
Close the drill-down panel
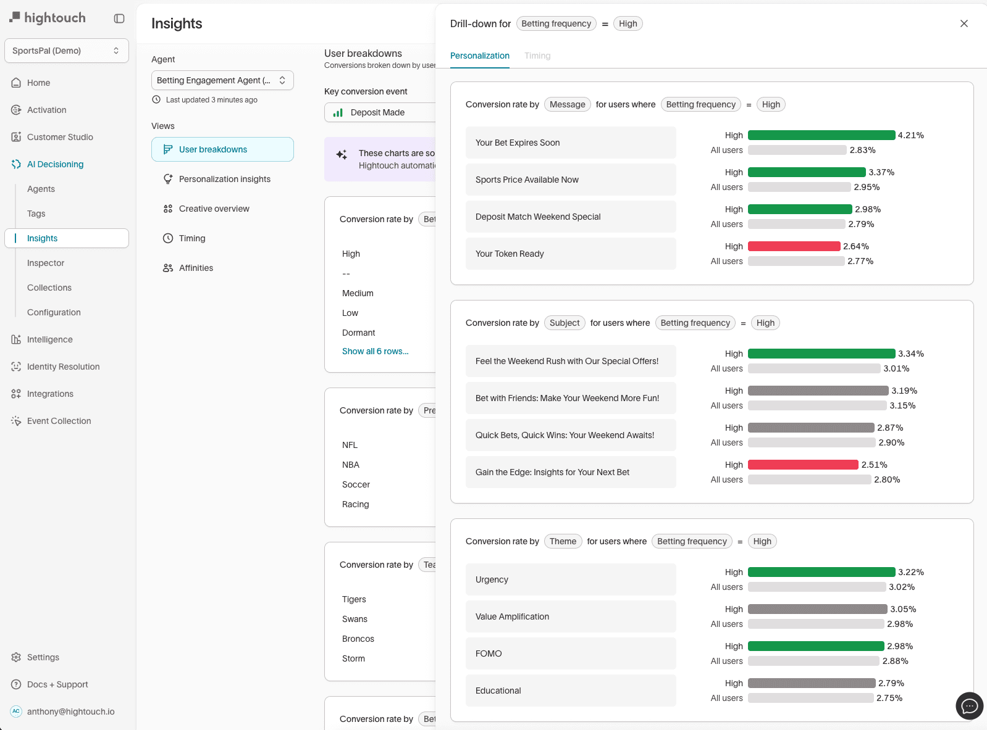[964, 23]
